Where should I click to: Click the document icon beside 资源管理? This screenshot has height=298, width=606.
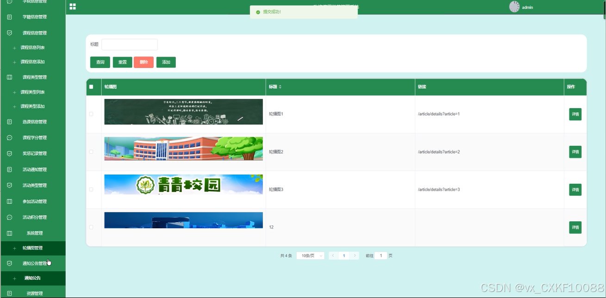click(9, 293)
